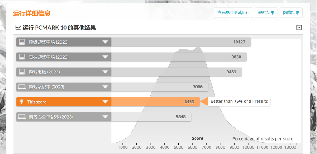Click Percentage of results per score label
This screenshot has height=154, width=317.
pyautogui.click(x=263, y=139)
